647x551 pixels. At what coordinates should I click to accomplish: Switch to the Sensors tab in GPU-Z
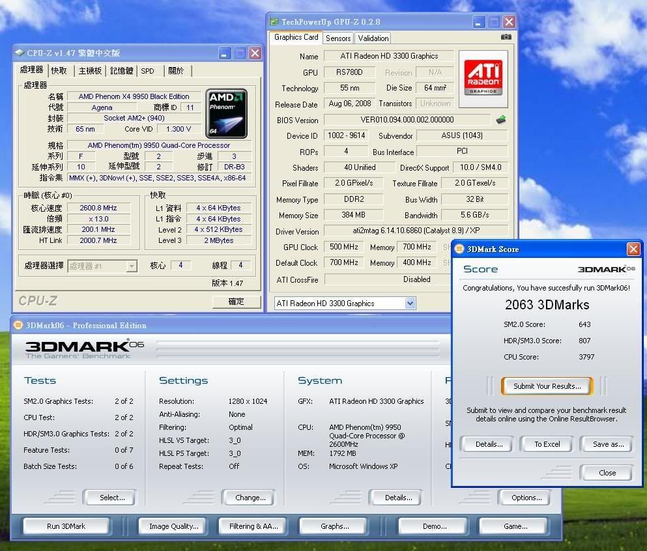[x=338, y=38]
